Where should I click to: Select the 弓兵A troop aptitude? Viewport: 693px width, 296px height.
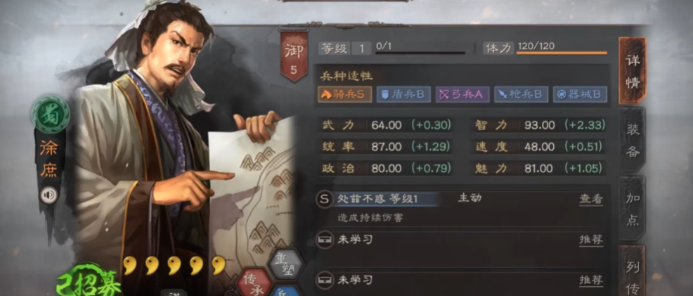click(462, 94)
